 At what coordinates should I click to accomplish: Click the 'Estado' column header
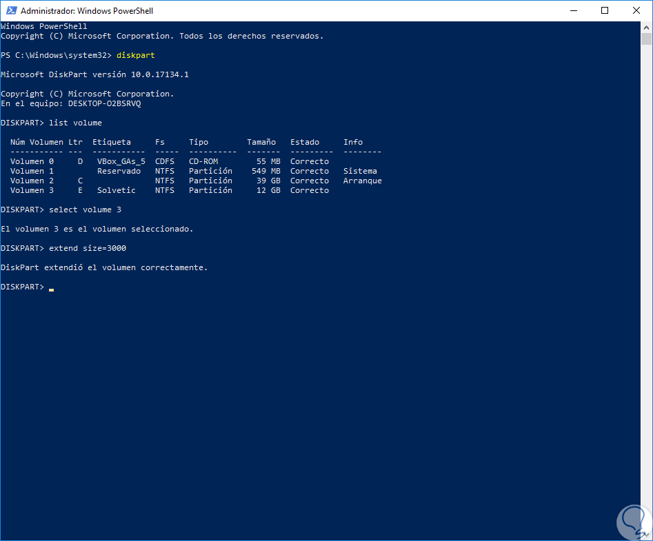pyautogui.click(x=305, y=143)
